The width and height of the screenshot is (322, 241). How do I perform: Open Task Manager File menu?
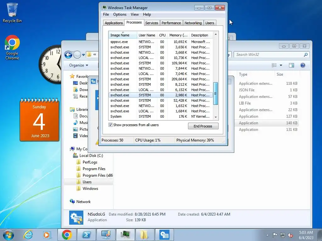click(x=106, y=14)
